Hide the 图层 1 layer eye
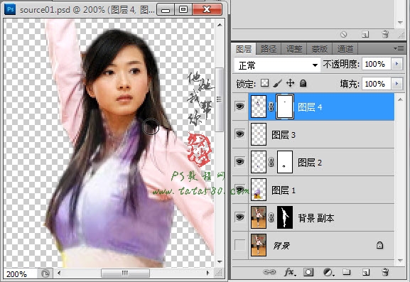The height and width of the screenshot is (282, 410). pos(239,189)
